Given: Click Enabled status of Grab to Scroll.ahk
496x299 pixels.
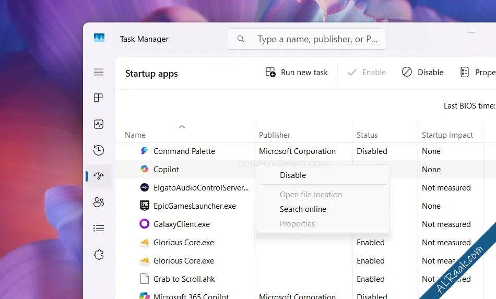Looking at the screenshot, I should tap(370, 279).
